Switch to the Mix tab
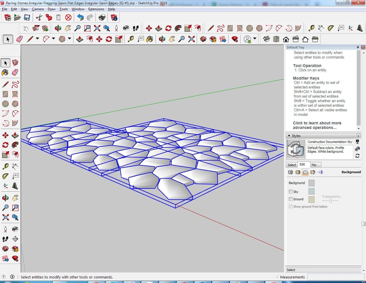This screenshot has height=283, width=366. click(x=314, y=165)
